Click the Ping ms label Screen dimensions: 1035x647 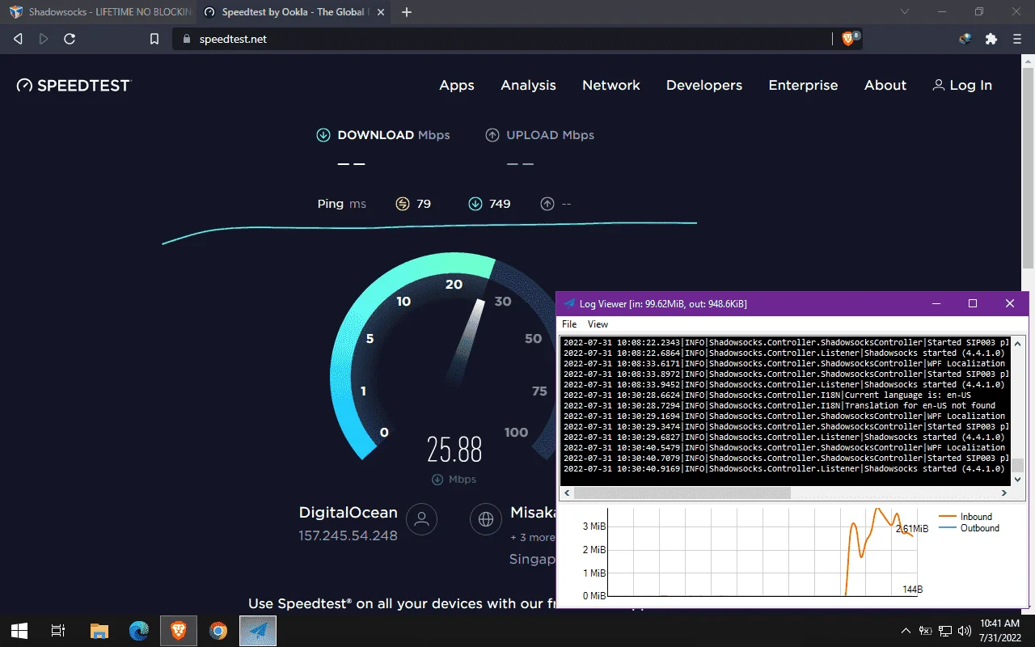click(x=342, y=204)
